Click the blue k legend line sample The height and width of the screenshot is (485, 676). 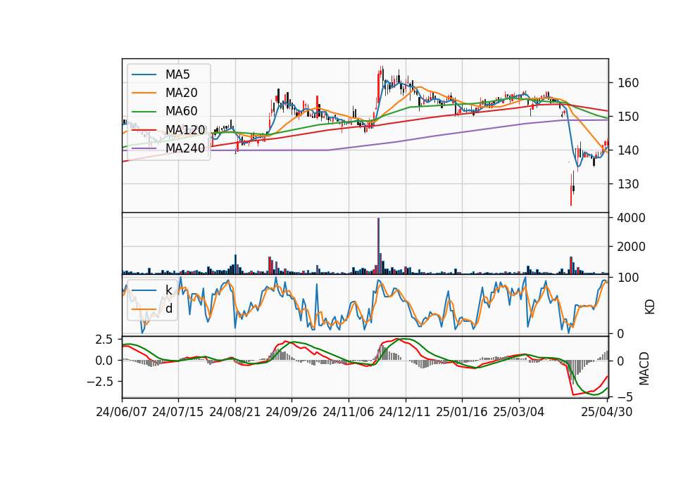144,290
